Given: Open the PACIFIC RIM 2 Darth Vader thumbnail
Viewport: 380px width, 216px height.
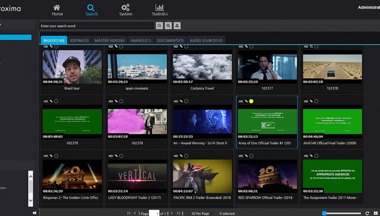Looking at the screenshot, I should 202,176.
